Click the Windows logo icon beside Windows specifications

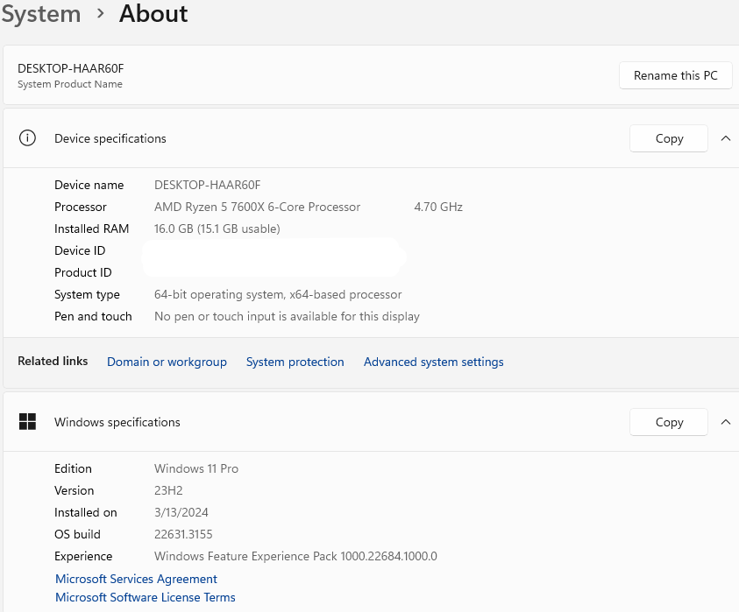click(27, 422)
